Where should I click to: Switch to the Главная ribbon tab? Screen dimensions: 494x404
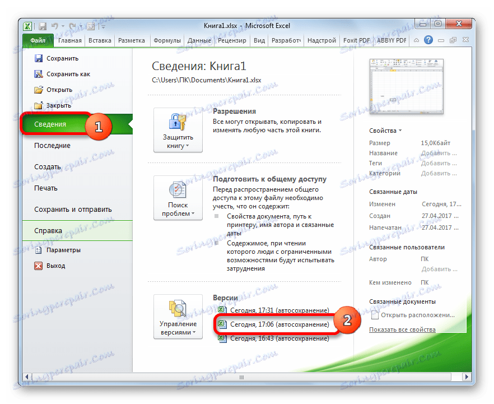69,40
